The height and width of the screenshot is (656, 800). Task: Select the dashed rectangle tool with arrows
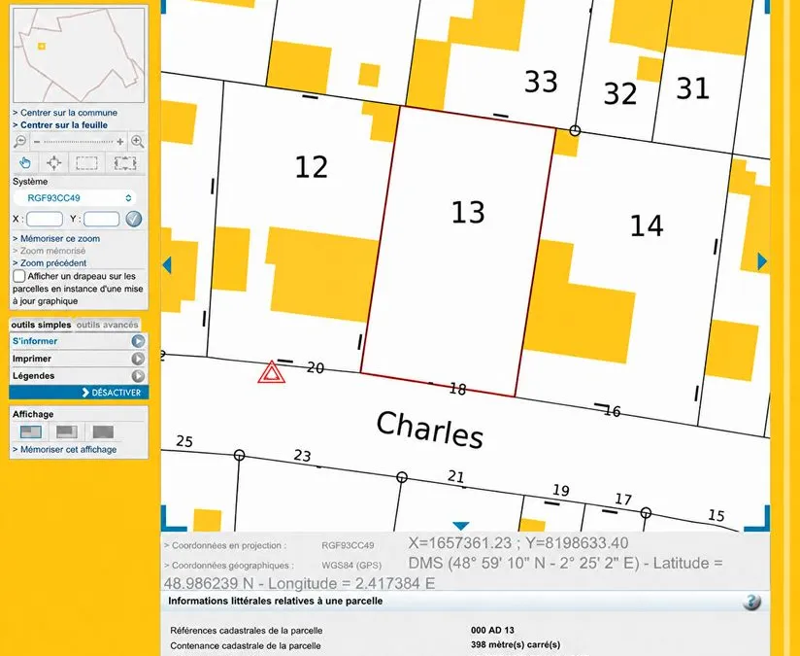[125, 163]
